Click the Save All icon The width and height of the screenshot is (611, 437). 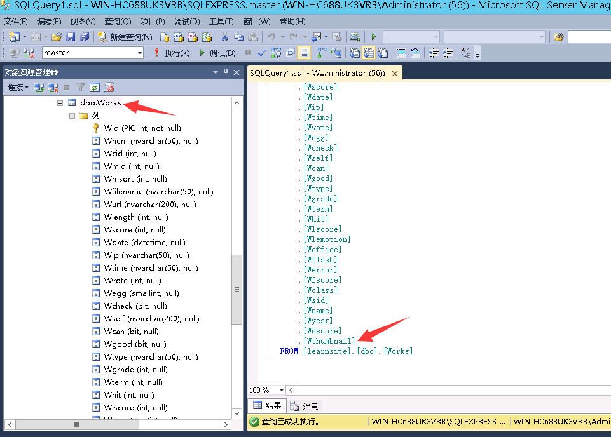[x=84, y=37]
